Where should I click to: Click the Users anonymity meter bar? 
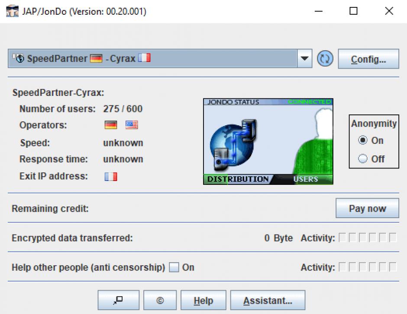(x=306, y=179)
